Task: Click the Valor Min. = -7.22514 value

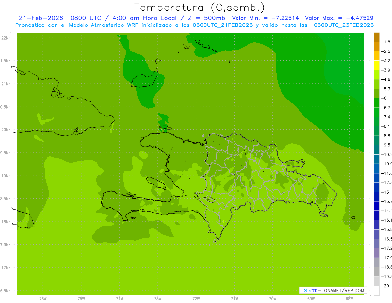Action: pyautogui.click(x=265, y=18)
